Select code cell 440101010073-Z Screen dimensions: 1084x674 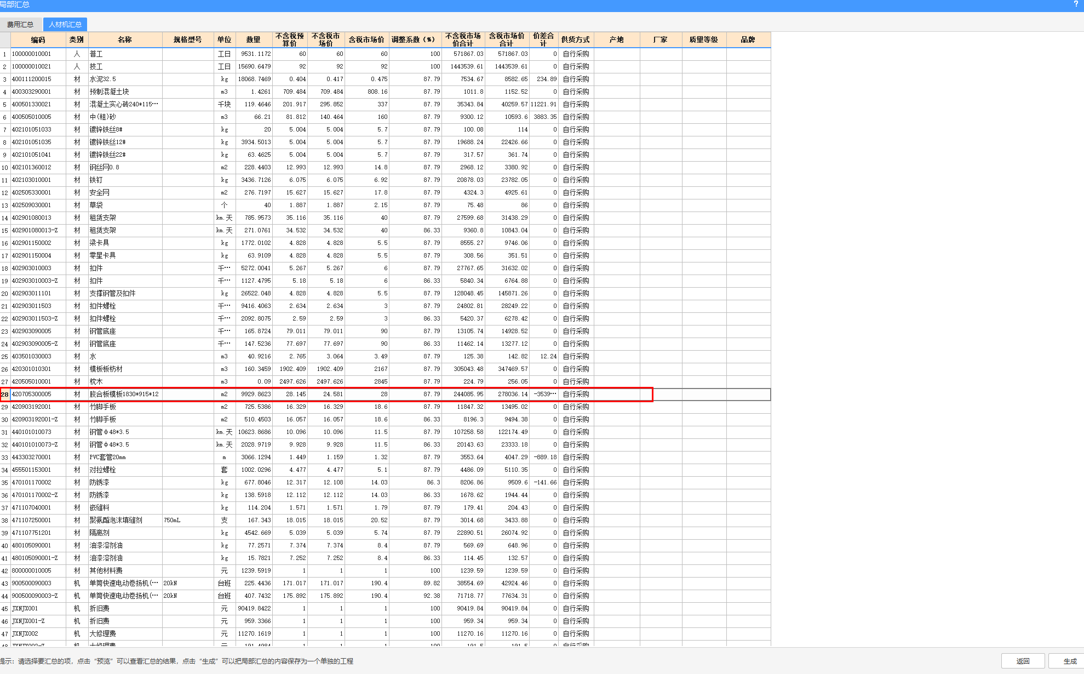[x=38, y=445]
